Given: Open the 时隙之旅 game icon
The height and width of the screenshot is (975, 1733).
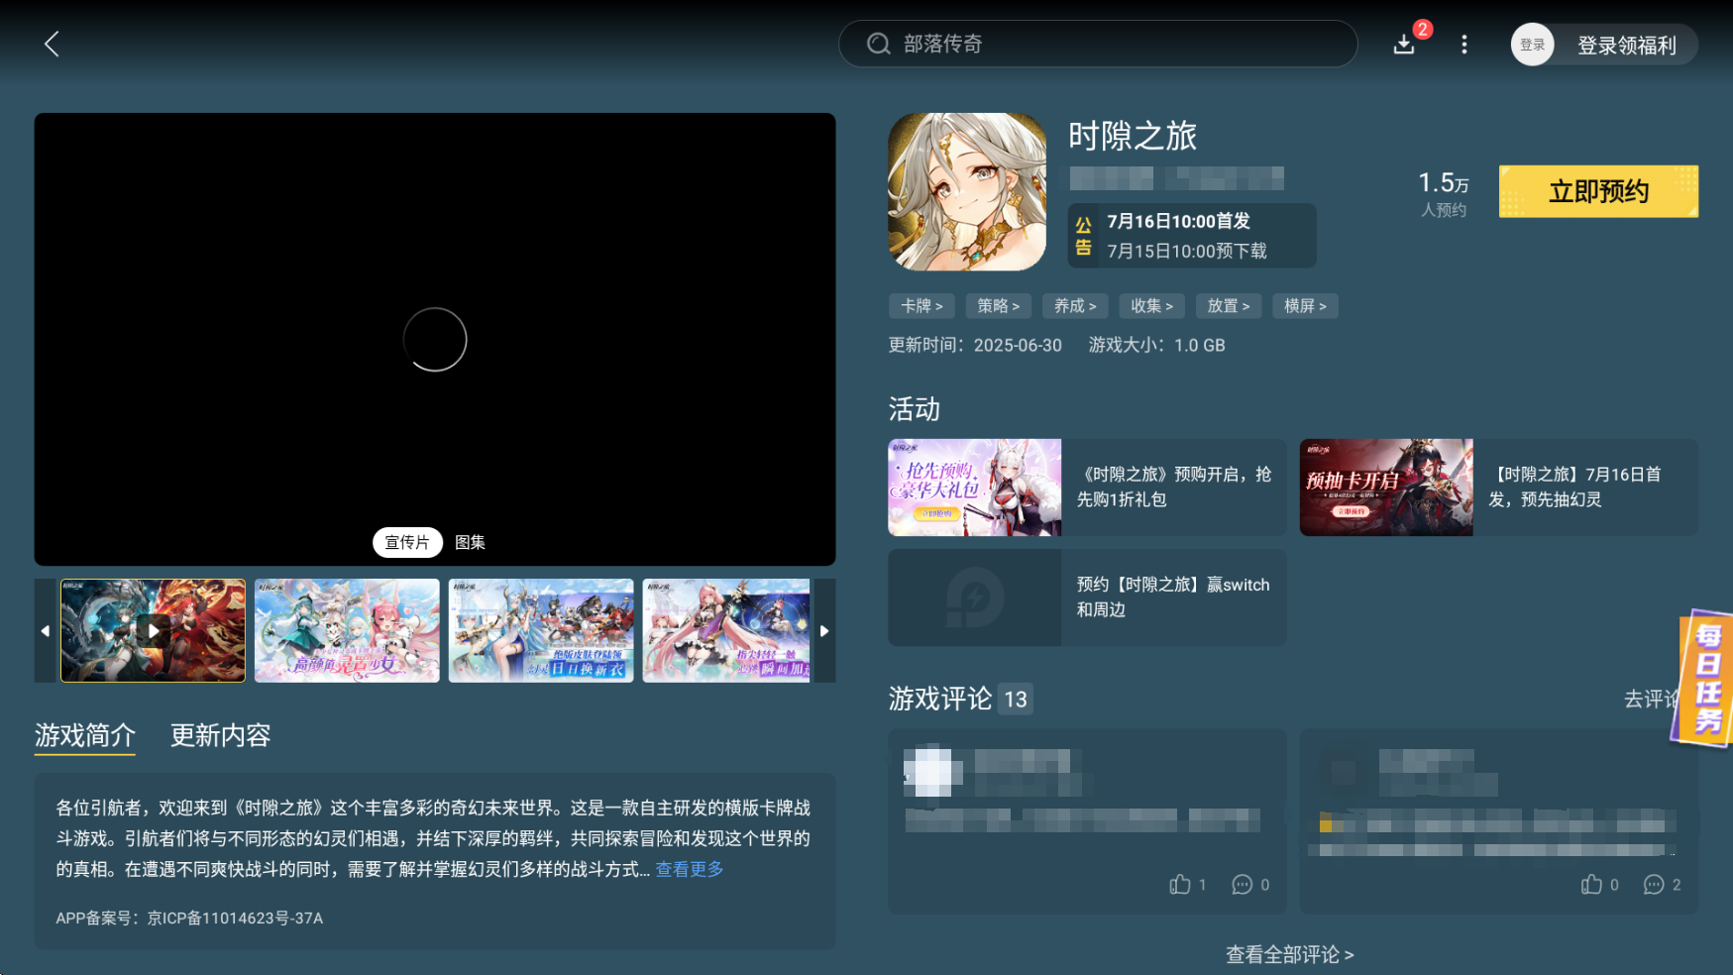Looking at the screenshot, I should point(967,191).
